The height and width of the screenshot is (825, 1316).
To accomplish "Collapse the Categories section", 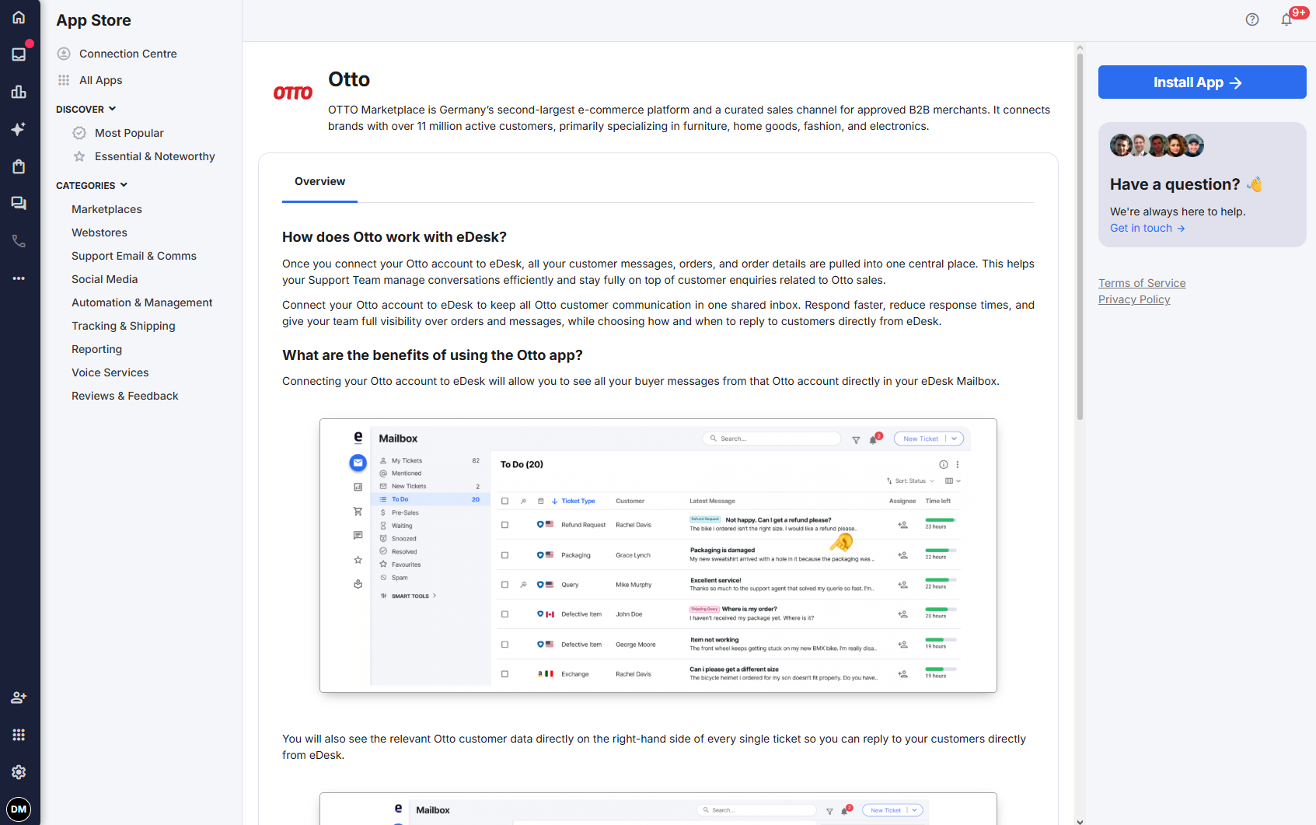I will click(x=92, y=185).
